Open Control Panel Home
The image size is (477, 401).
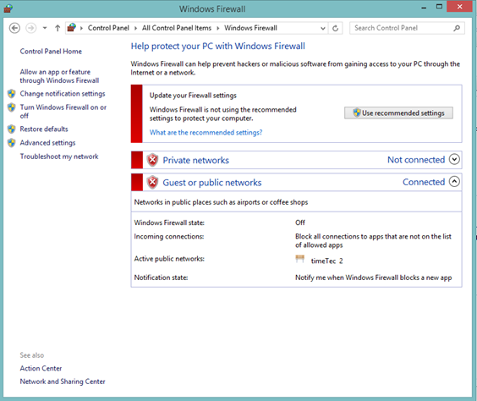[x=51, y=52]
